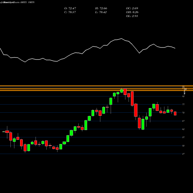Click the 77 price axis label
Viewport: 193px width, 193px height.
[184, 105]
